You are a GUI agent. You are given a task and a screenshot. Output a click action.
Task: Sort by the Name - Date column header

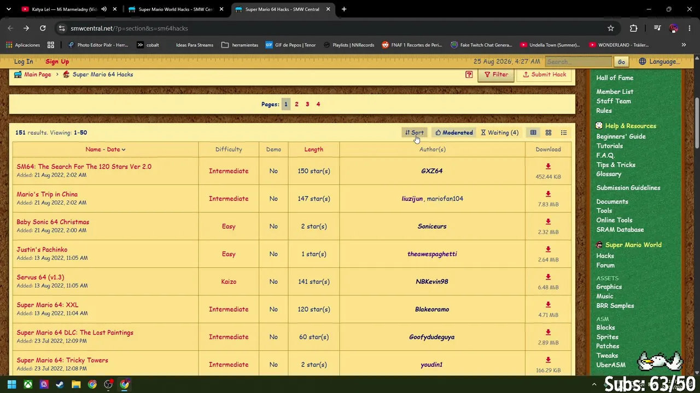pos(106,150)
